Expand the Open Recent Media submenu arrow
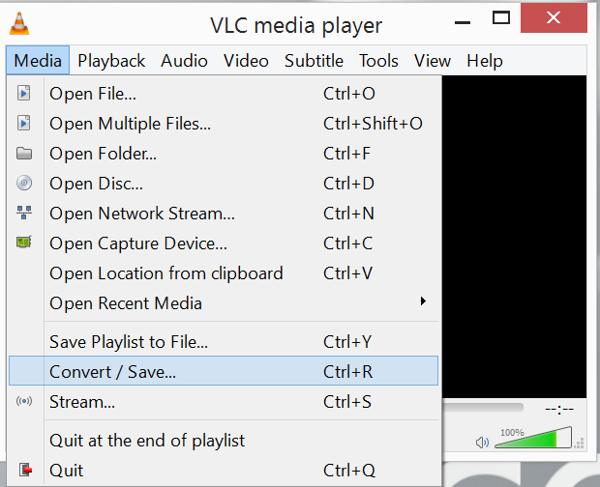Viewport: 600px width, 487px height. pos(423,302)
